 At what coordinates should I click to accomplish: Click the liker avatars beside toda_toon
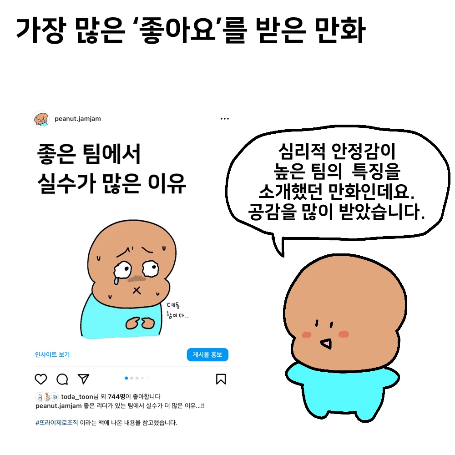[x=47, y=397]
